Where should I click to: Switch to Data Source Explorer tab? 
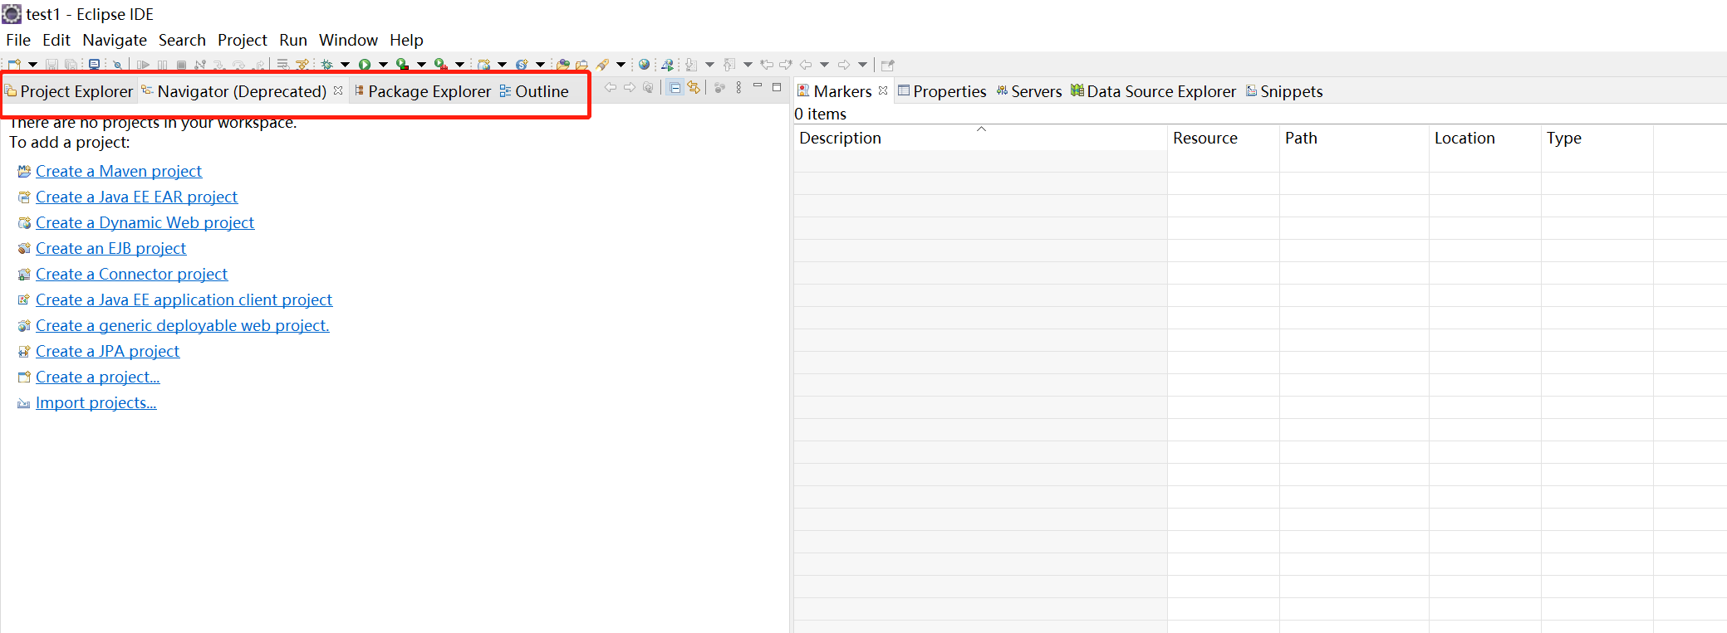pos(1153,91)
